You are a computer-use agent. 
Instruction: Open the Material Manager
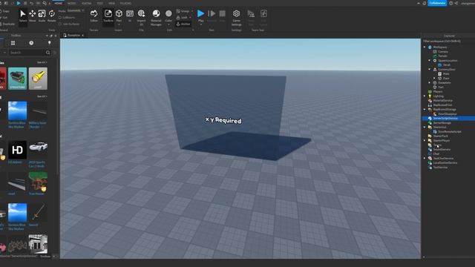click(x=156, y=18)
